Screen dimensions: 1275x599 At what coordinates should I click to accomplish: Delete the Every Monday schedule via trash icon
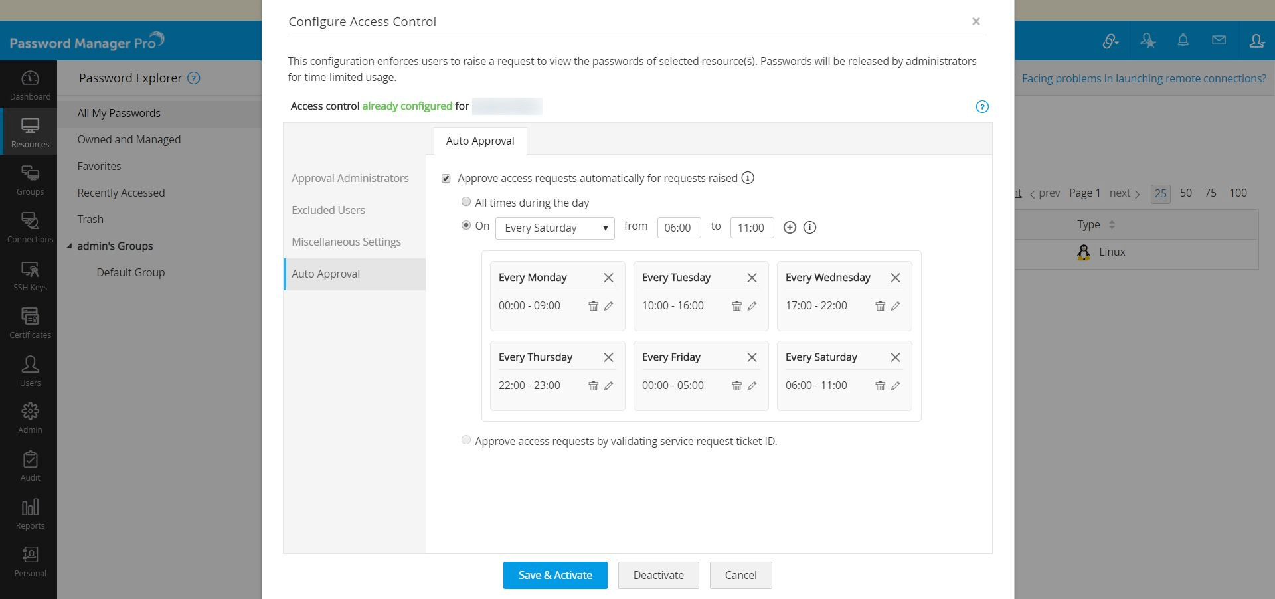[593, 306]
